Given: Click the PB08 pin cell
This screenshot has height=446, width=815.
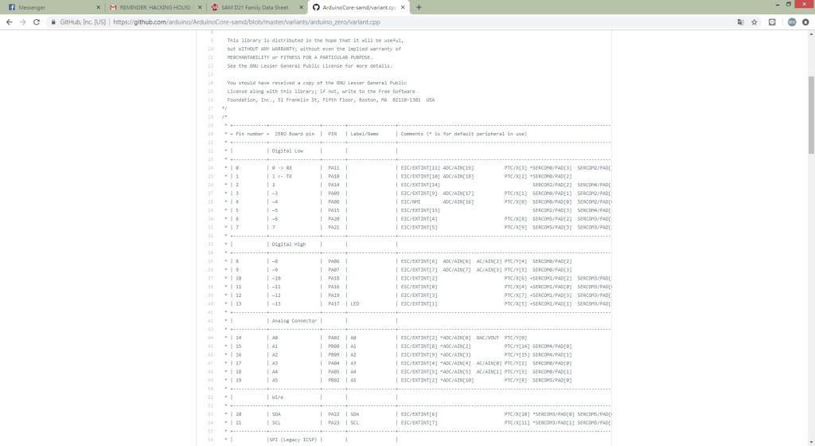Looking at the screenshot, I should (333, 346).
